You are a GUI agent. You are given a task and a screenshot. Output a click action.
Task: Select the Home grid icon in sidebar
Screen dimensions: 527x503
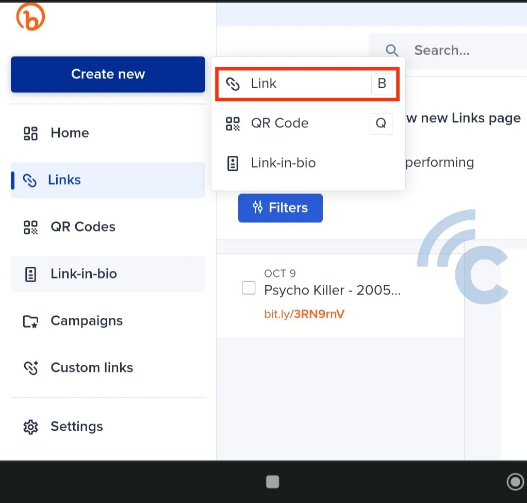(x=30, y=133)
